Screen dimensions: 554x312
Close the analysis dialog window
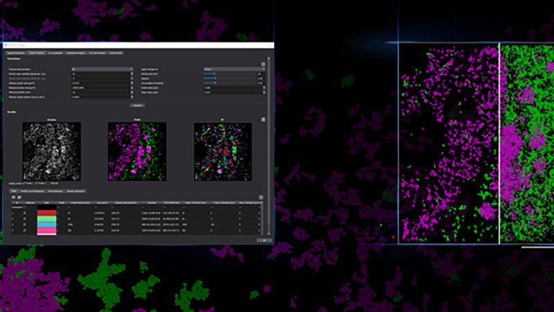270,46
